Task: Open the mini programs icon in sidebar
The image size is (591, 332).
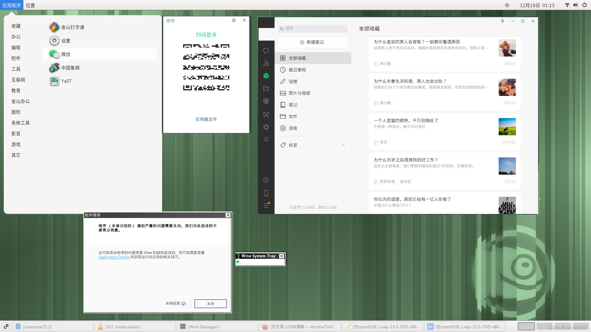Action: coord(266,180)
